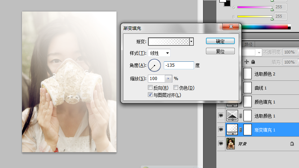
Task: Click the lock-position move icon in Layers panel
Action: pos(246,62)
